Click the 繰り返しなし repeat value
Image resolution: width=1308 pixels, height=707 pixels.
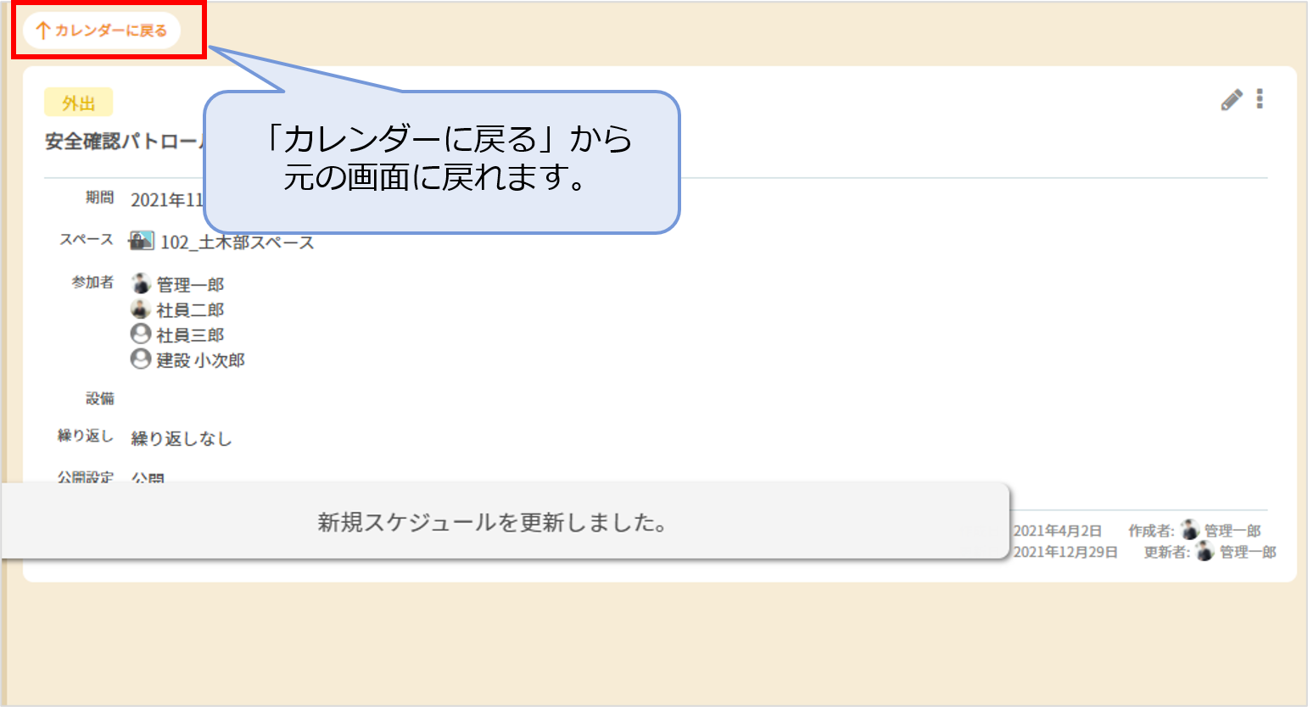[x=182, y=438]
